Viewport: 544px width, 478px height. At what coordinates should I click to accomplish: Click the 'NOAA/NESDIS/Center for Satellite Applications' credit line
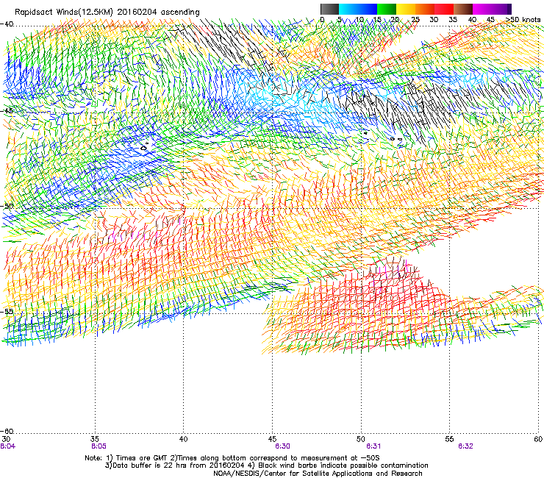click(318, 474)
